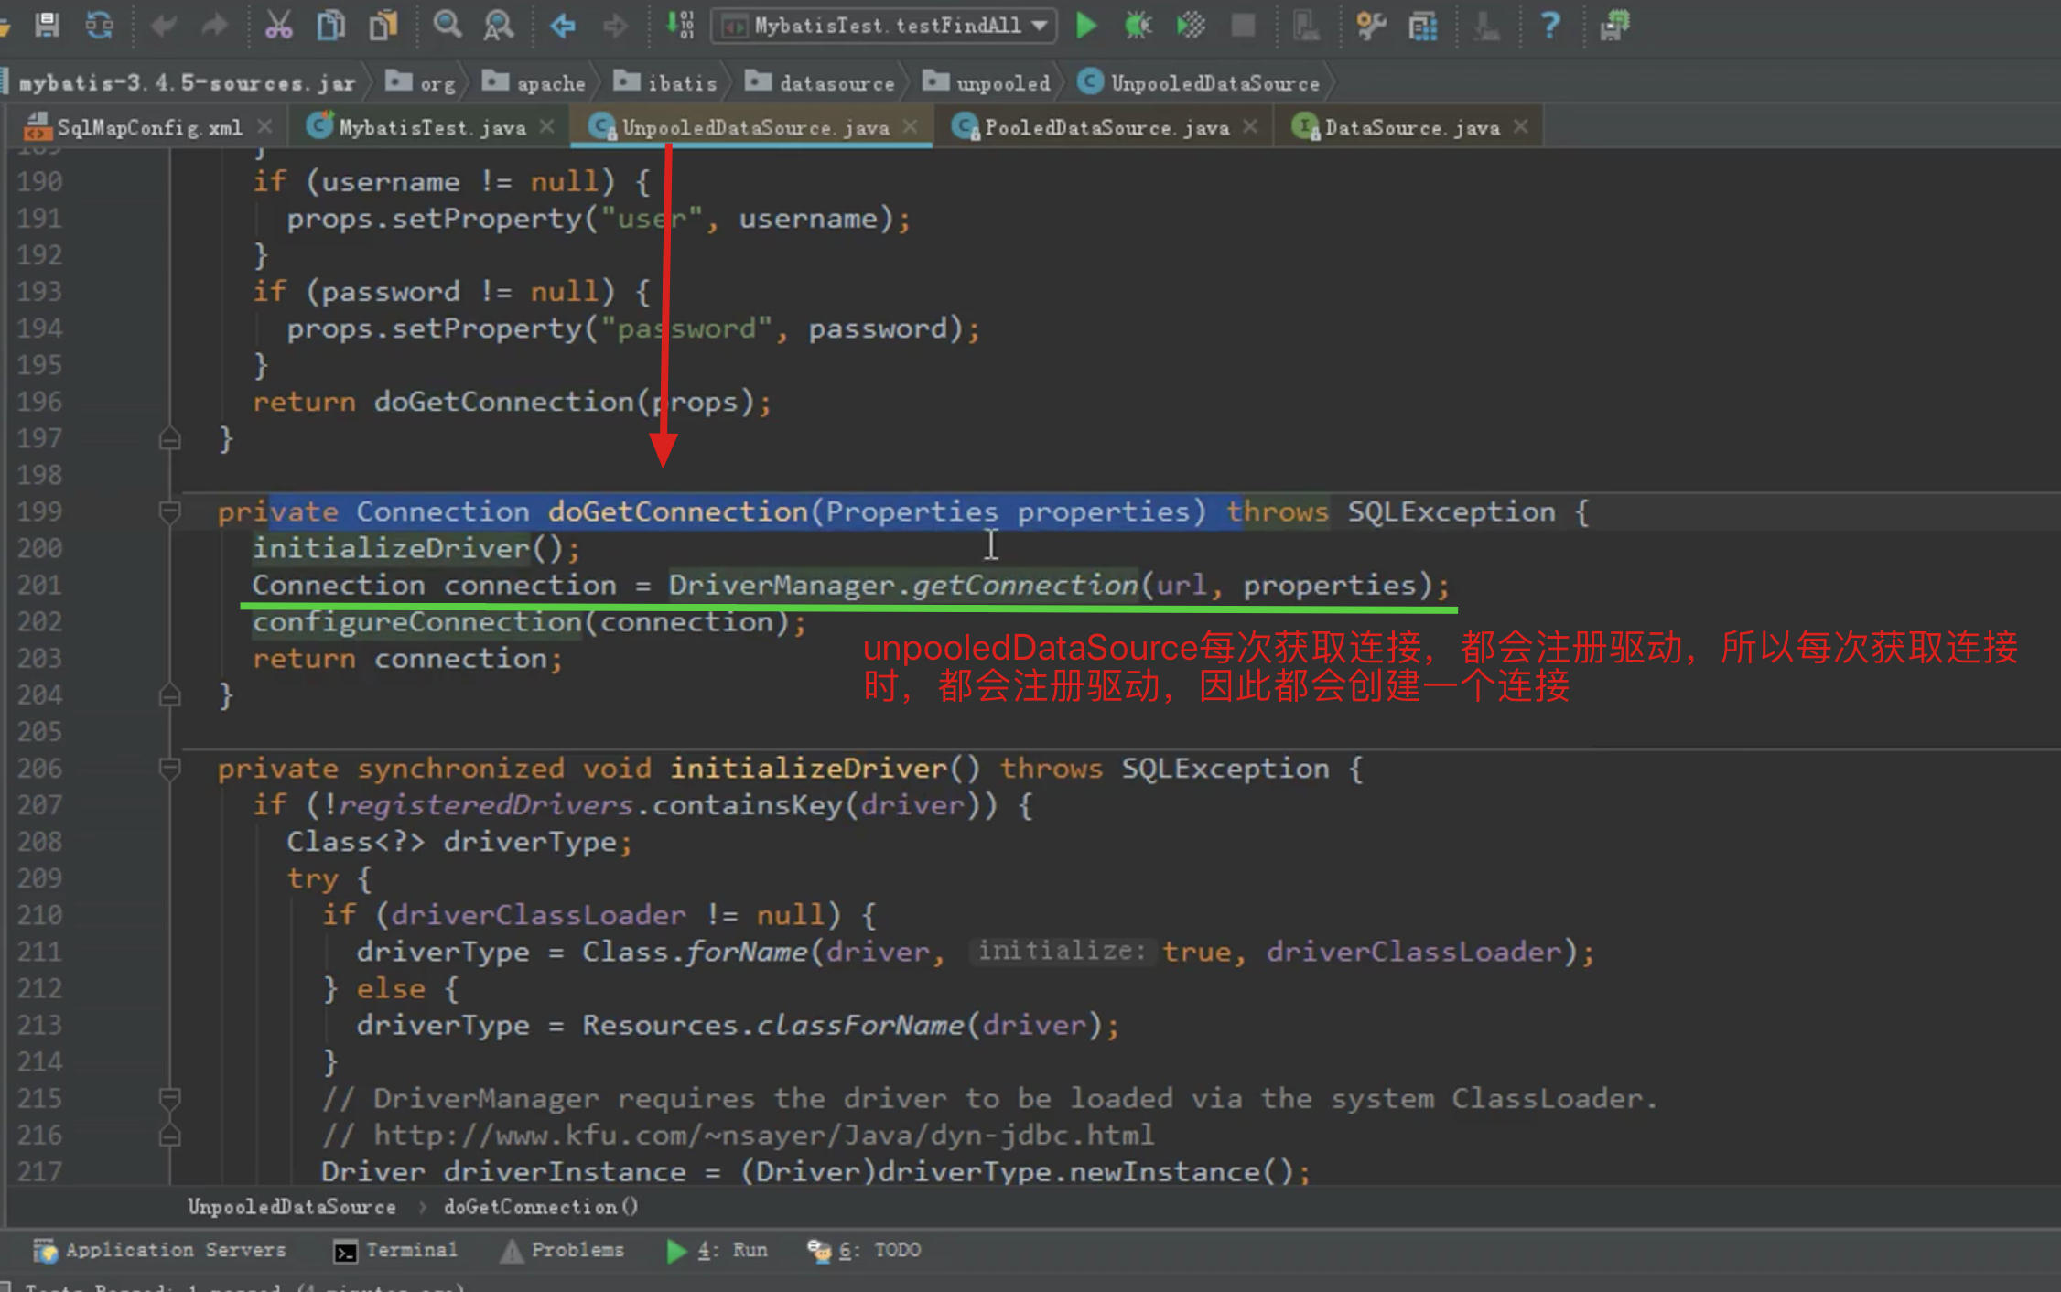Switch to the PooledDataSource.java tab
Viewport: 2061px width, 1292px height.
pos(1106,128)
